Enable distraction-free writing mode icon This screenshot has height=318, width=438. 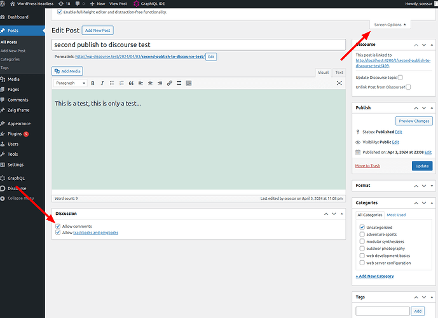pyautogui.click(x=339, y=83)
